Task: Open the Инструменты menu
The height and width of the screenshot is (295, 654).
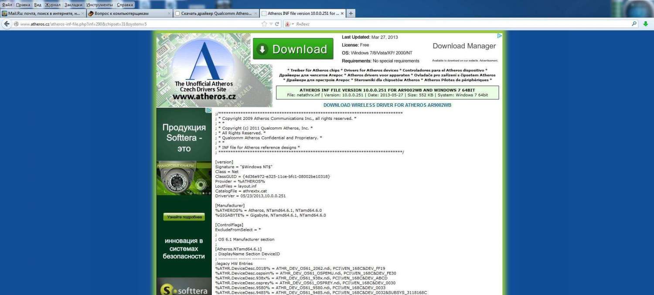Action: (x=99, y=5)
